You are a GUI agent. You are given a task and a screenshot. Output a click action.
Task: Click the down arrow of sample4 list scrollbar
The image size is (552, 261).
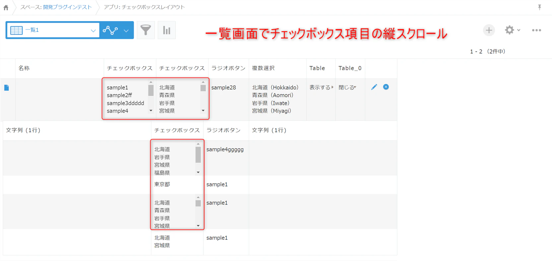(151, 111)
